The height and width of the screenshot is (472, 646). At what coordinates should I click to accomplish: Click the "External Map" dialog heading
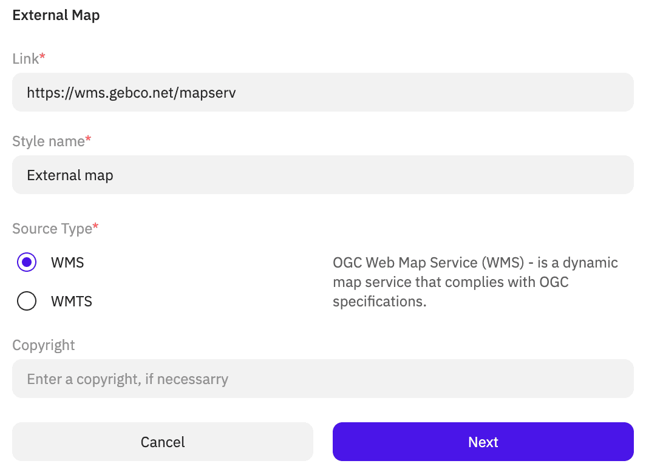[x=56, y=16]
